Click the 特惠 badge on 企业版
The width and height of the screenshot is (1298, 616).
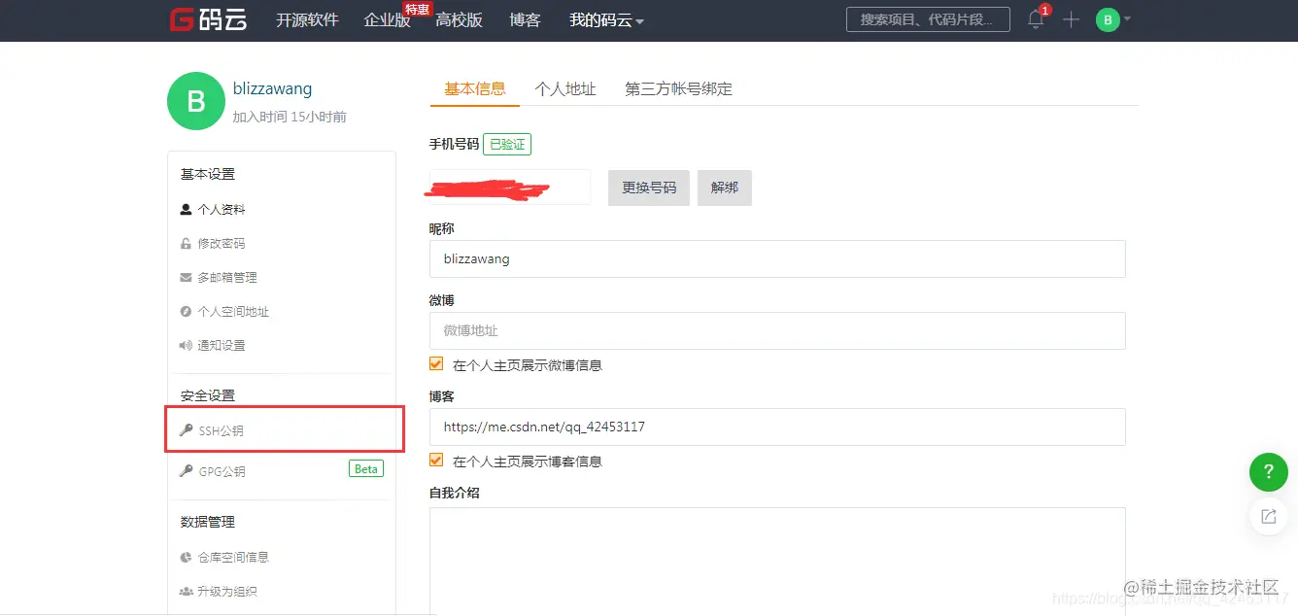pyautogui.click(x=416, y=9)
